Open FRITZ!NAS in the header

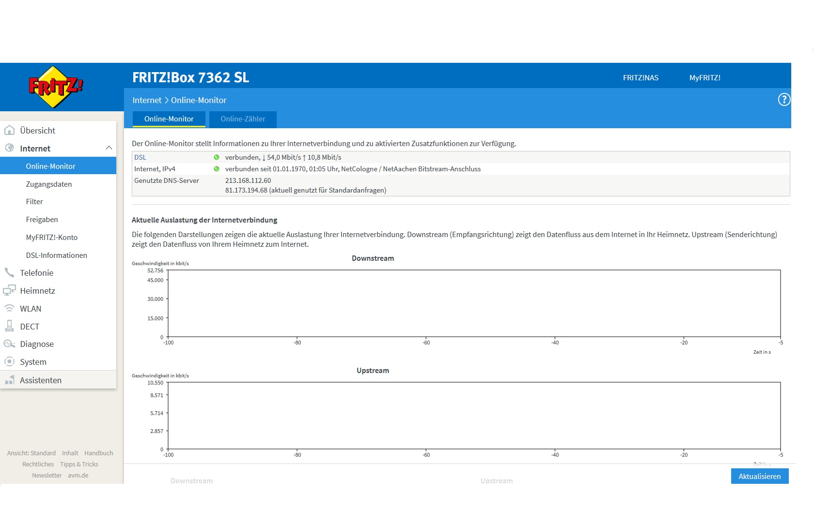pos(641,77)
